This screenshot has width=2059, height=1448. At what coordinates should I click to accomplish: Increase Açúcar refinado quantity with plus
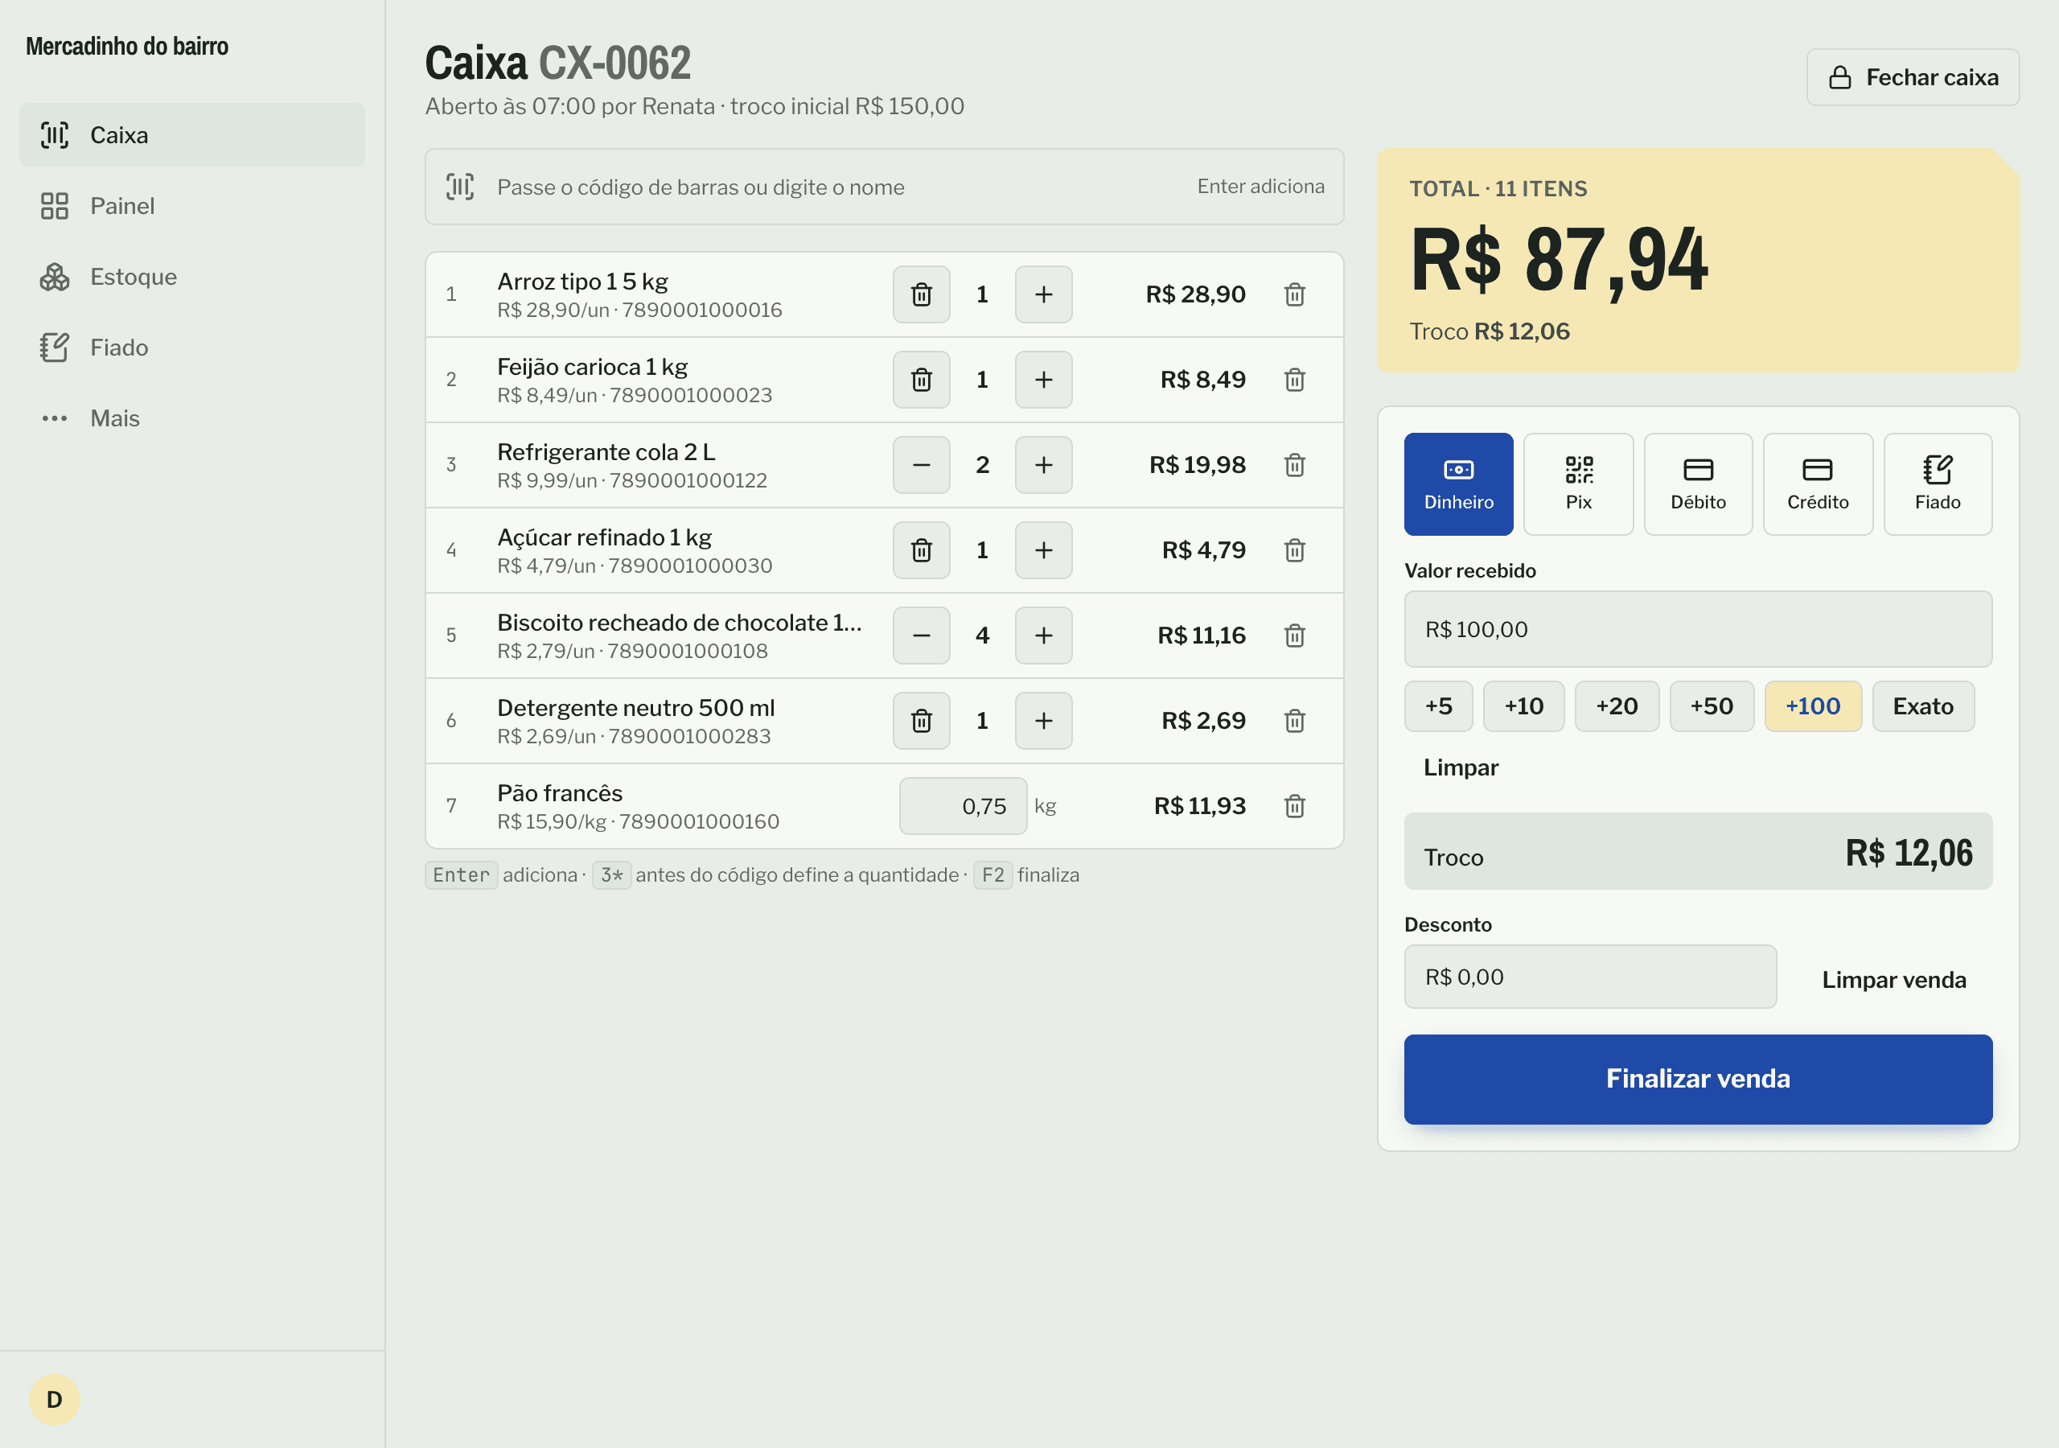click(1043, 550)
